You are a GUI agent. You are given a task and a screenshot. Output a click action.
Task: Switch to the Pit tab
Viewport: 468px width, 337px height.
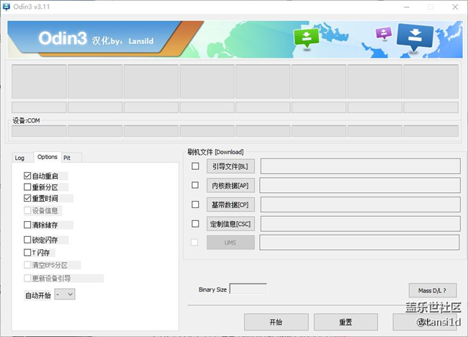click(67, 158)
